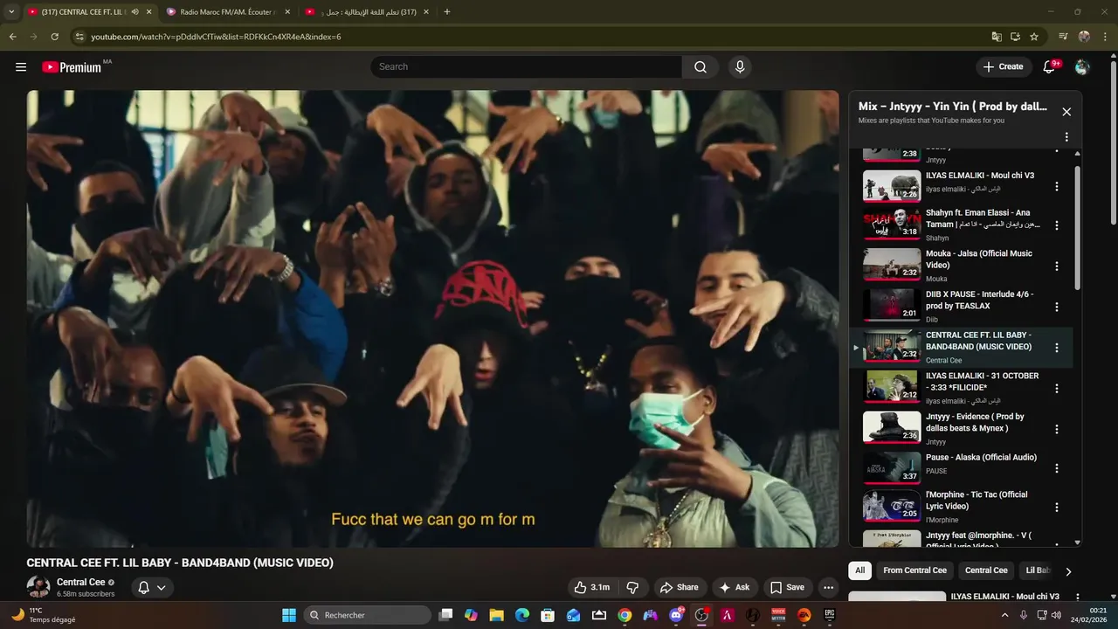Save the video to playlist

(x=787, y=588)
